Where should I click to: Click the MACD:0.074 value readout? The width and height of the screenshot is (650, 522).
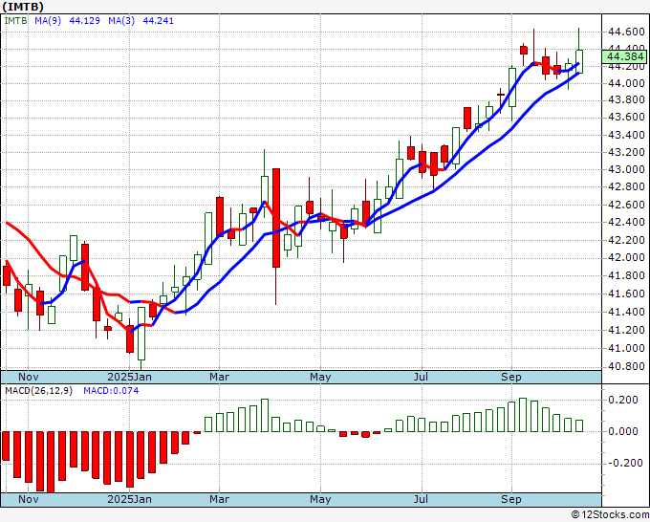(x=111, y=391)
